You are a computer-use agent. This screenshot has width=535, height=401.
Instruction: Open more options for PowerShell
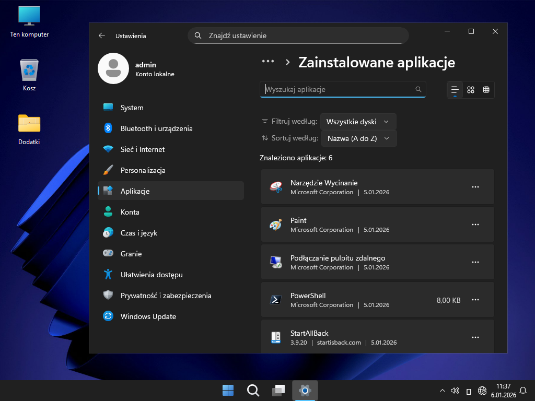(x=475, y=300)
